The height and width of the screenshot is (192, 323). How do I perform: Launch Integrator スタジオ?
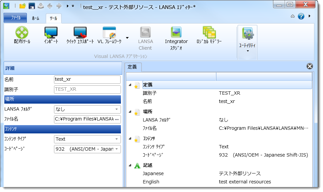pyautogui.click(x=176, y=38)
